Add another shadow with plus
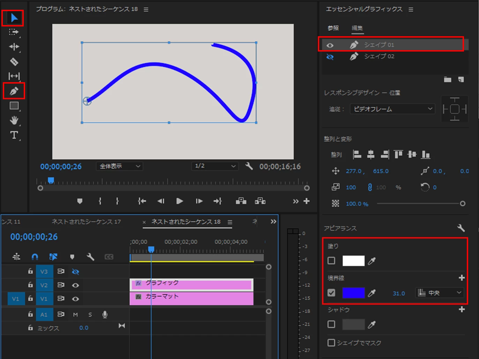The image size is (479, 359). coord(462,309)
